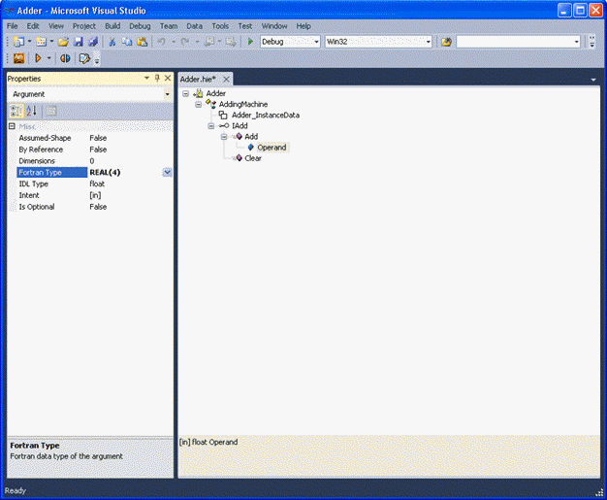607x500 pixels.
Task: Click the orange-blue split circle icon
Action: [65, 58]
